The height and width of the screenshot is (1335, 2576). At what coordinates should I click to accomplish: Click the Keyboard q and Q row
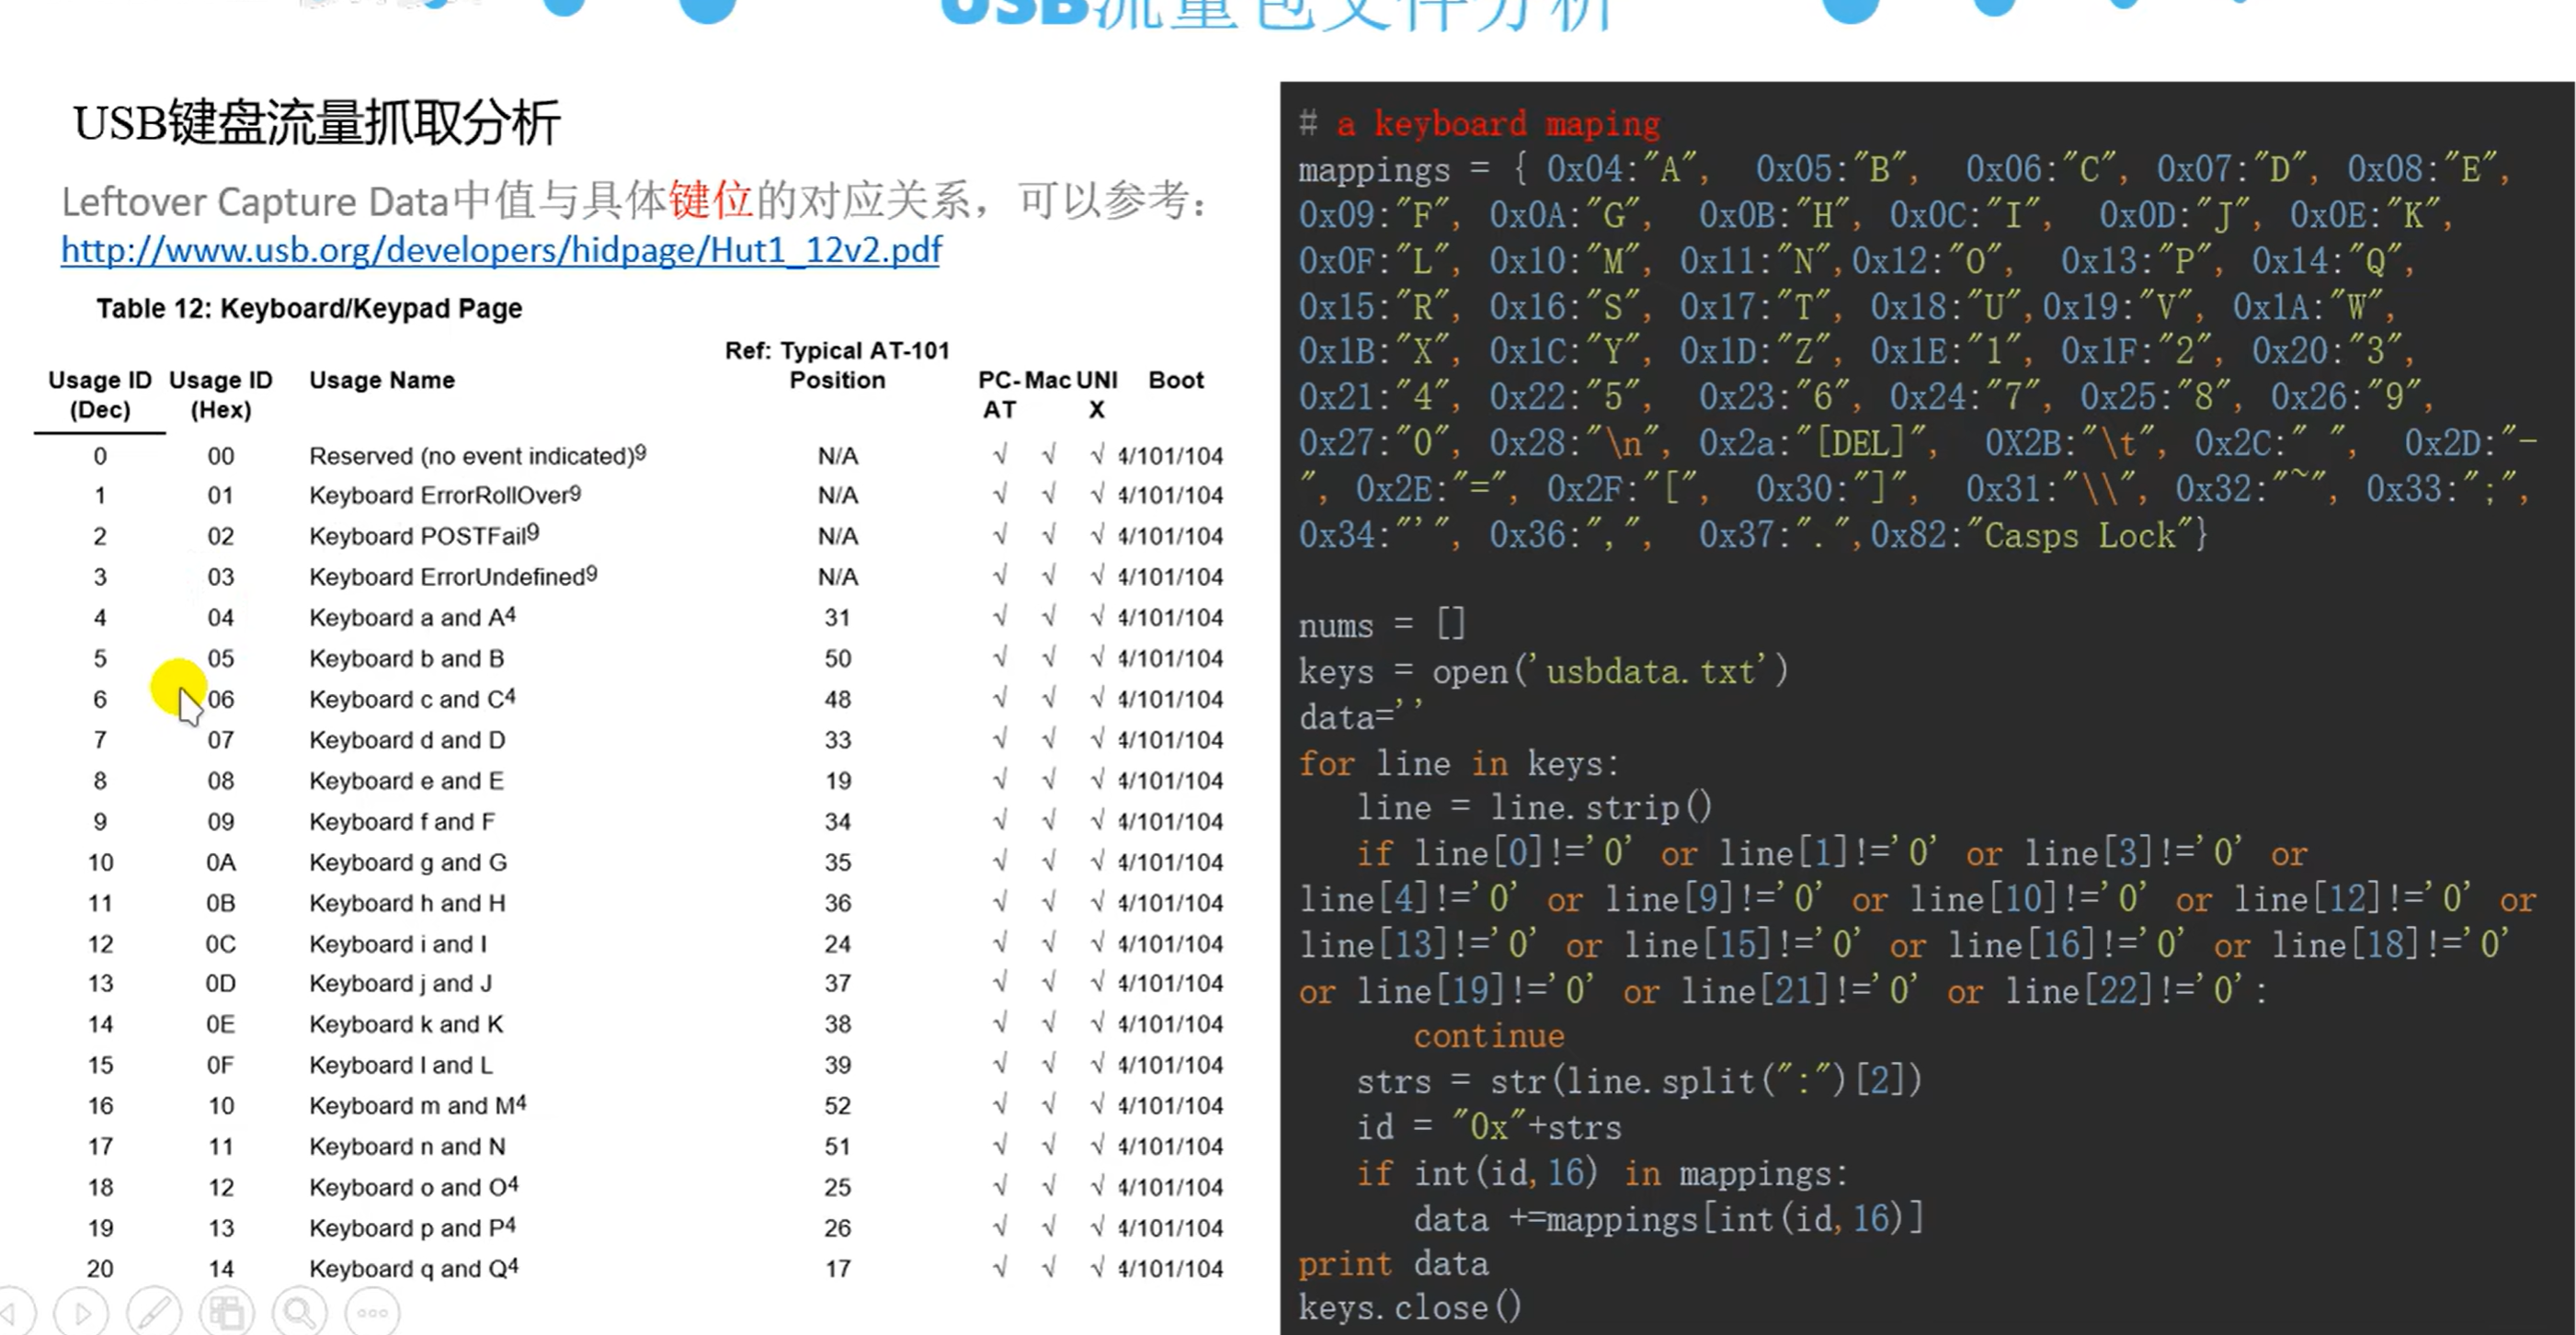(x=413, y=1268)
